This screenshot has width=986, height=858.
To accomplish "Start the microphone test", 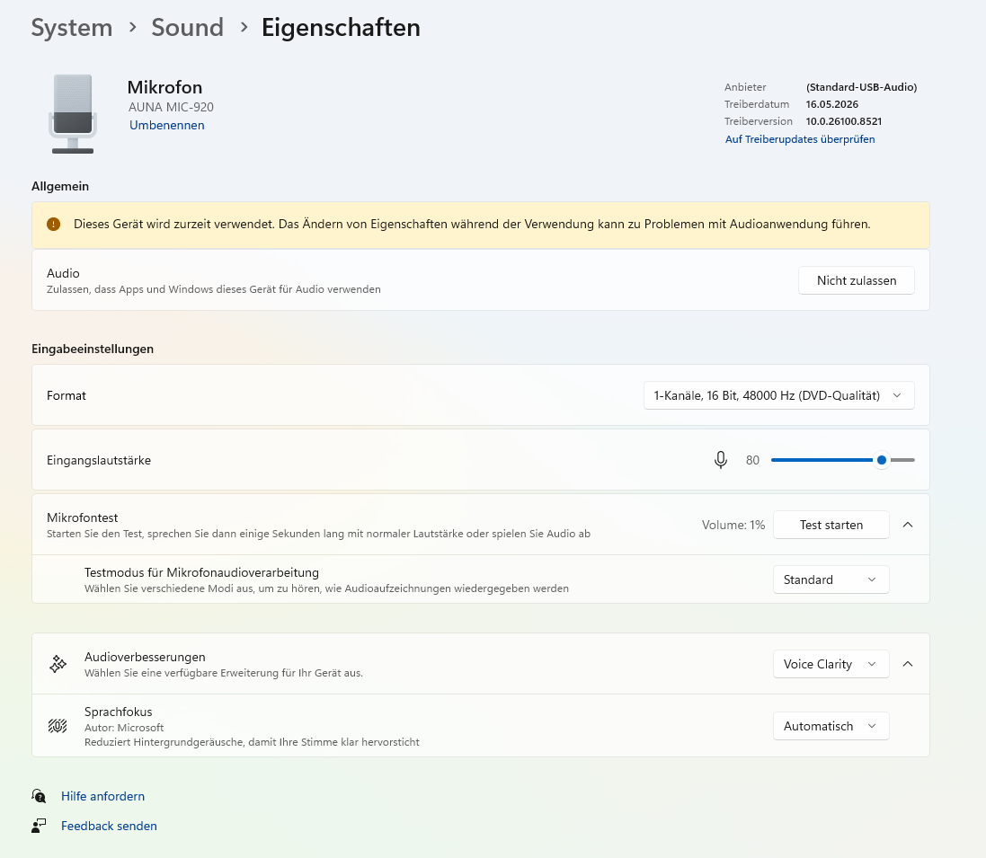I will pyautogui.click(x=831, y=525).
